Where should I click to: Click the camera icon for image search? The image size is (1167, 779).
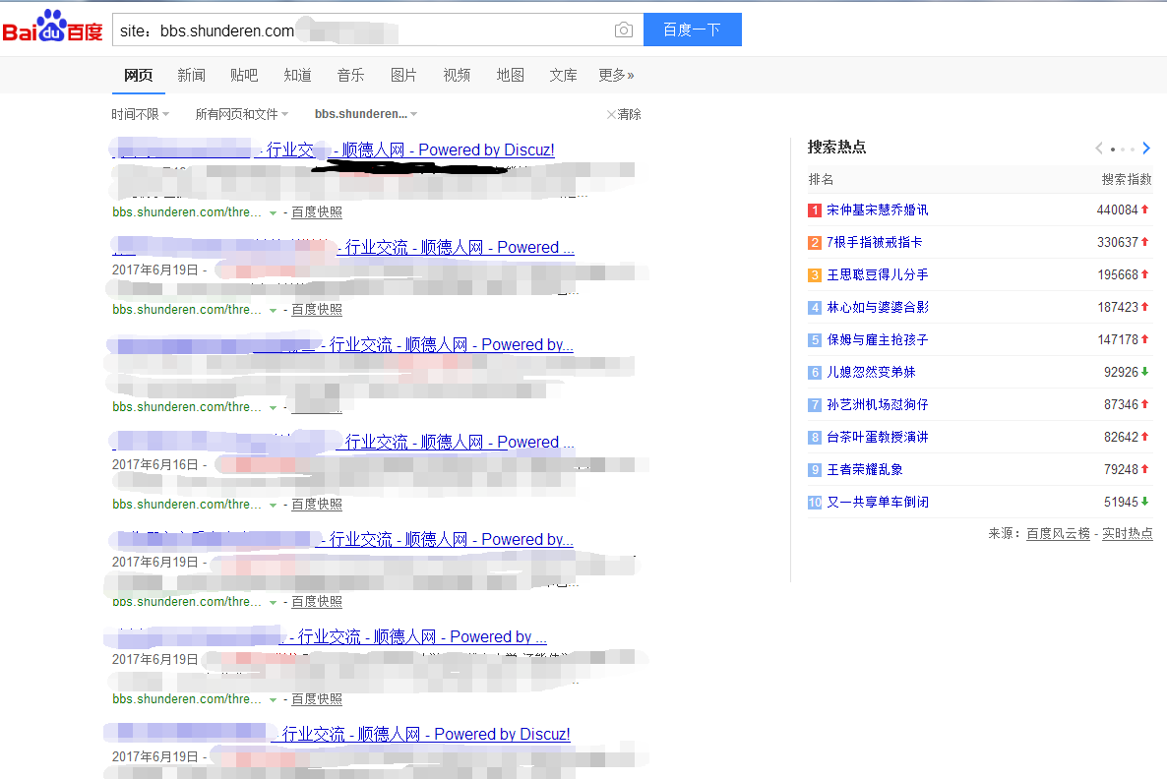tap(624, 30)
